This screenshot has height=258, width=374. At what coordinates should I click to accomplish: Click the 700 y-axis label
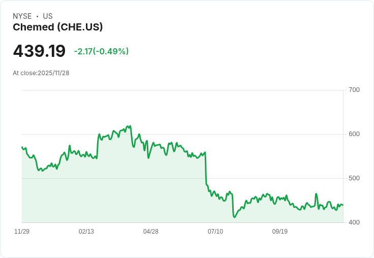click(354, 90)
